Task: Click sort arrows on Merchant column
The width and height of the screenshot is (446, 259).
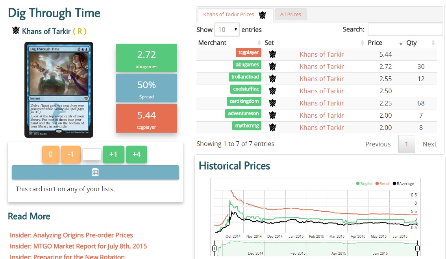Action: tap(259, 43)
